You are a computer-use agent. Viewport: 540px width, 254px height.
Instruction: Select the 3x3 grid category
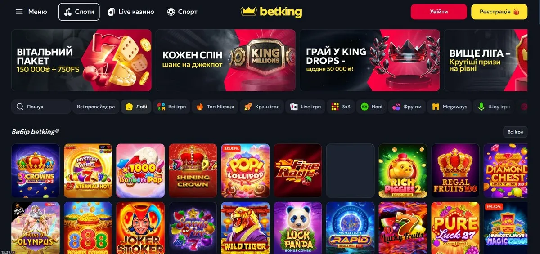pos(341,107)
